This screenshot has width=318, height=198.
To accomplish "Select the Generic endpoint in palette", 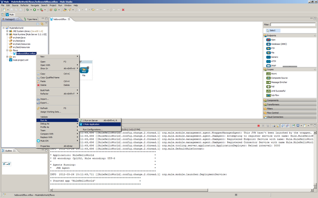I will (272, 57).
